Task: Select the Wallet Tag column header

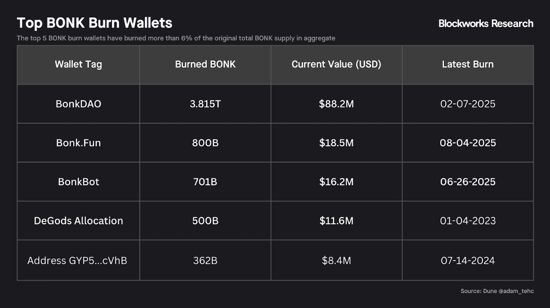Action: click(78, 64)
